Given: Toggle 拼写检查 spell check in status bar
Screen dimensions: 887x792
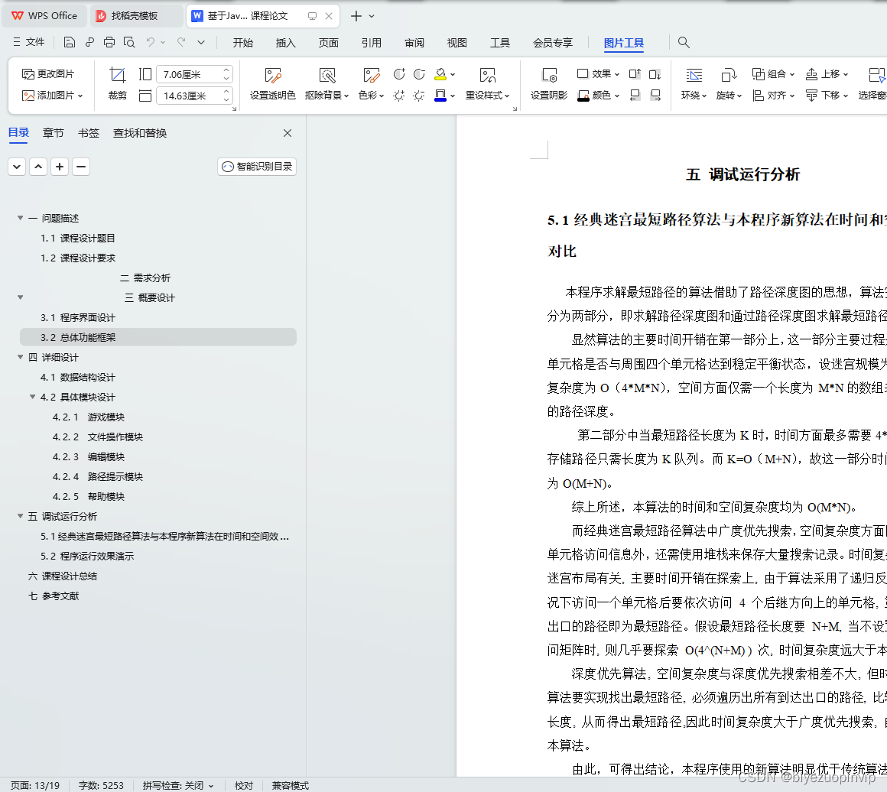Looking at the screenshot, I should point(177,785).
